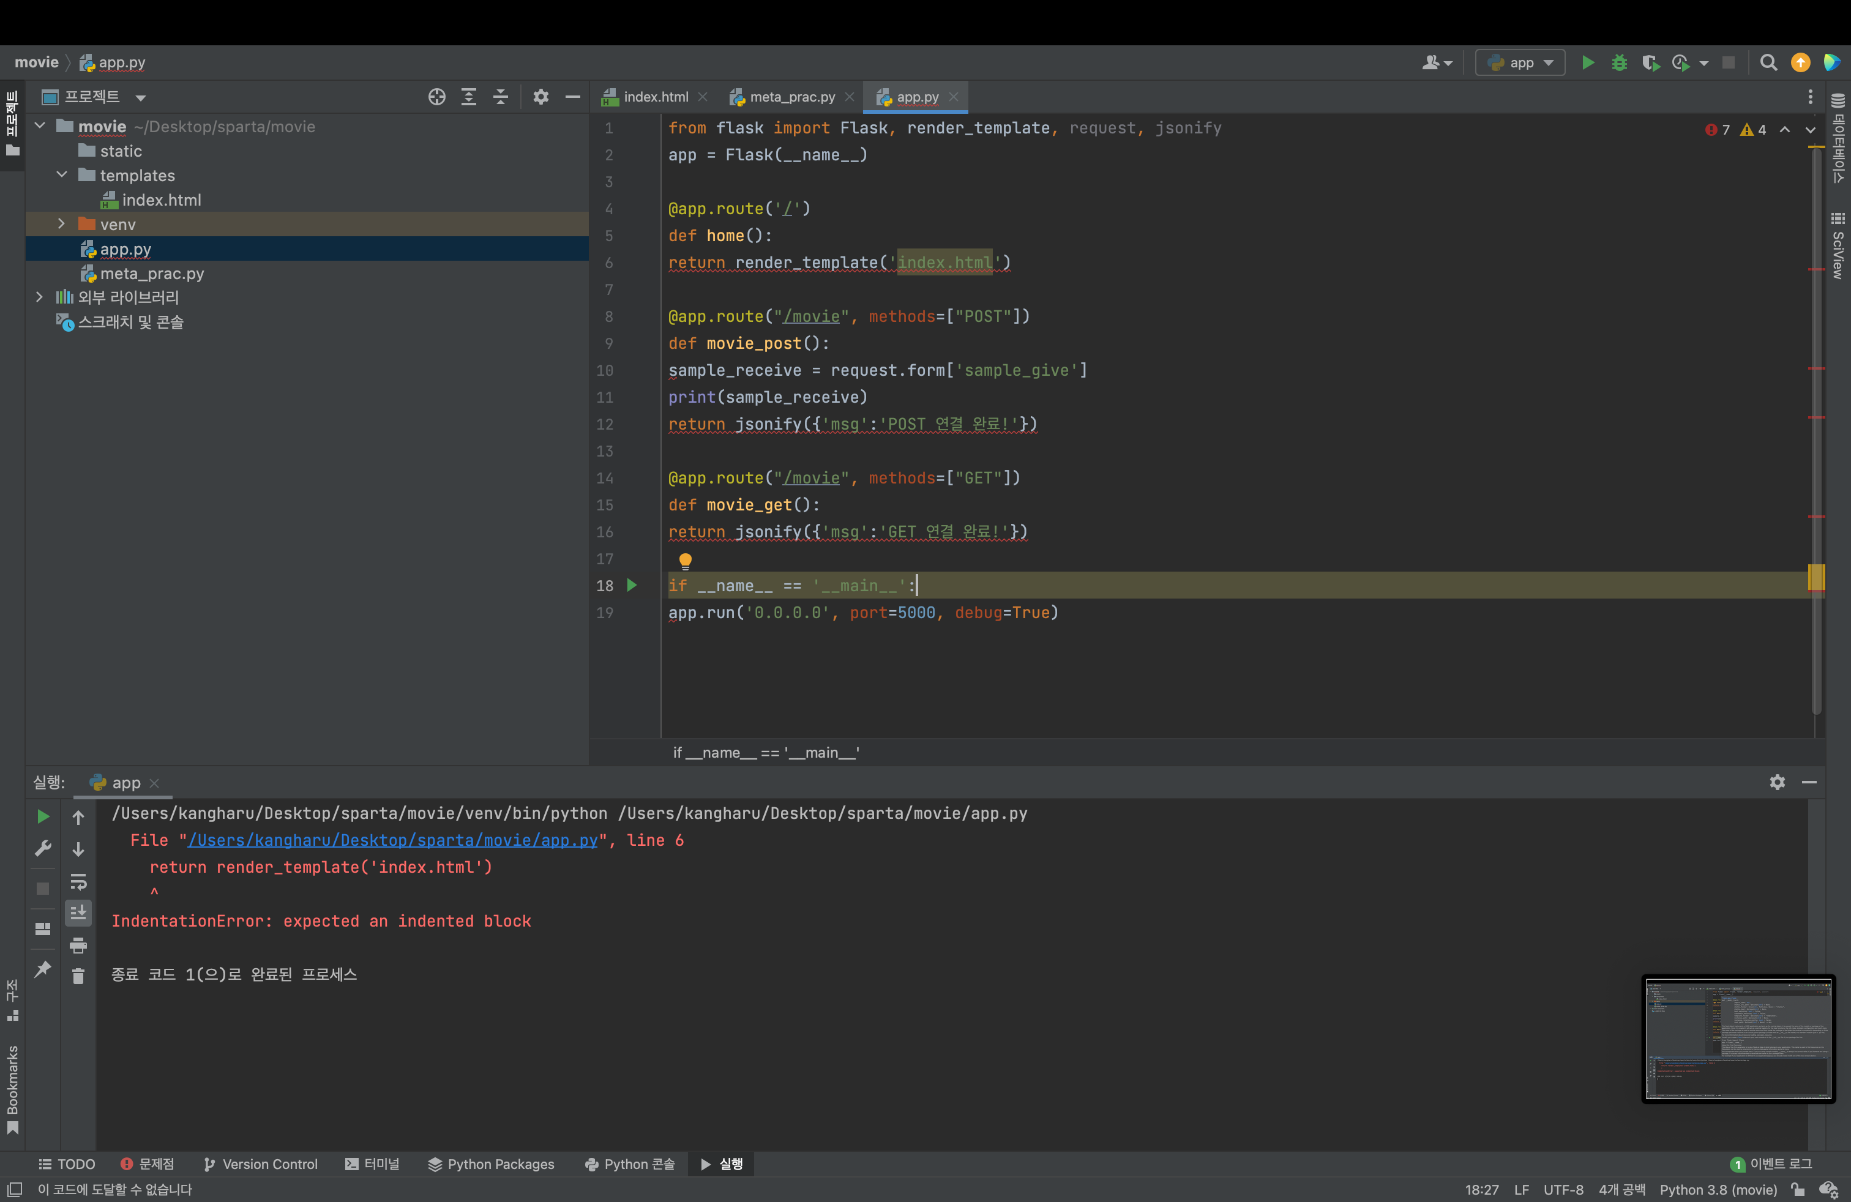The height and width of the screenshot is (1202, 1851).
Task: Click the LF line separator status item
Action: click(1521, 1190)
